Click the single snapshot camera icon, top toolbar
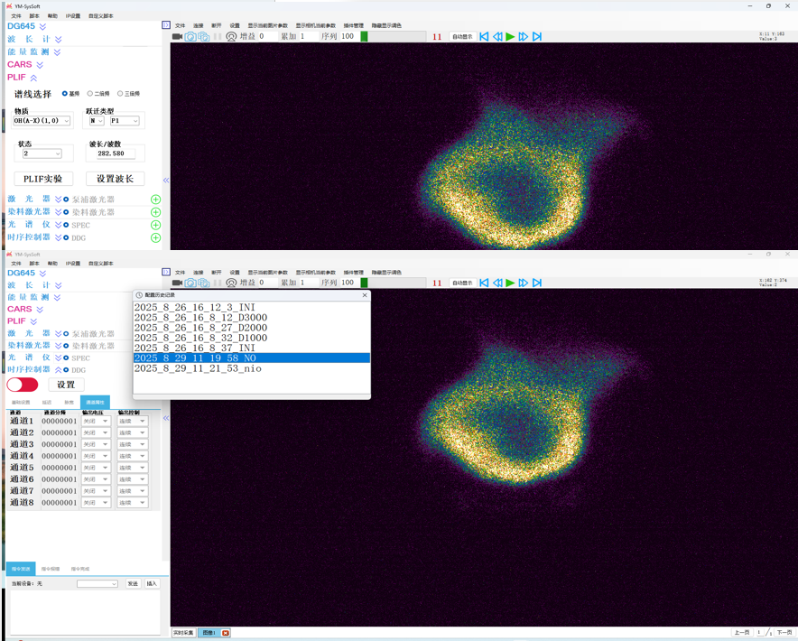 click(x=190, y=37)
